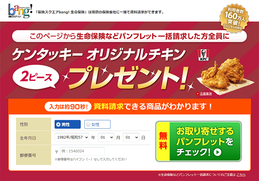Click the red triangle icon beside 注意事項
The image size is (259, 181).
(x=198, y=93)
